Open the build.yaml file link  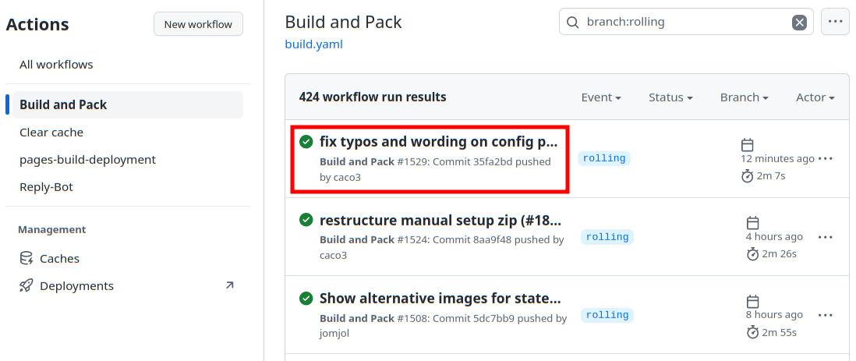(x=313, y=44)
